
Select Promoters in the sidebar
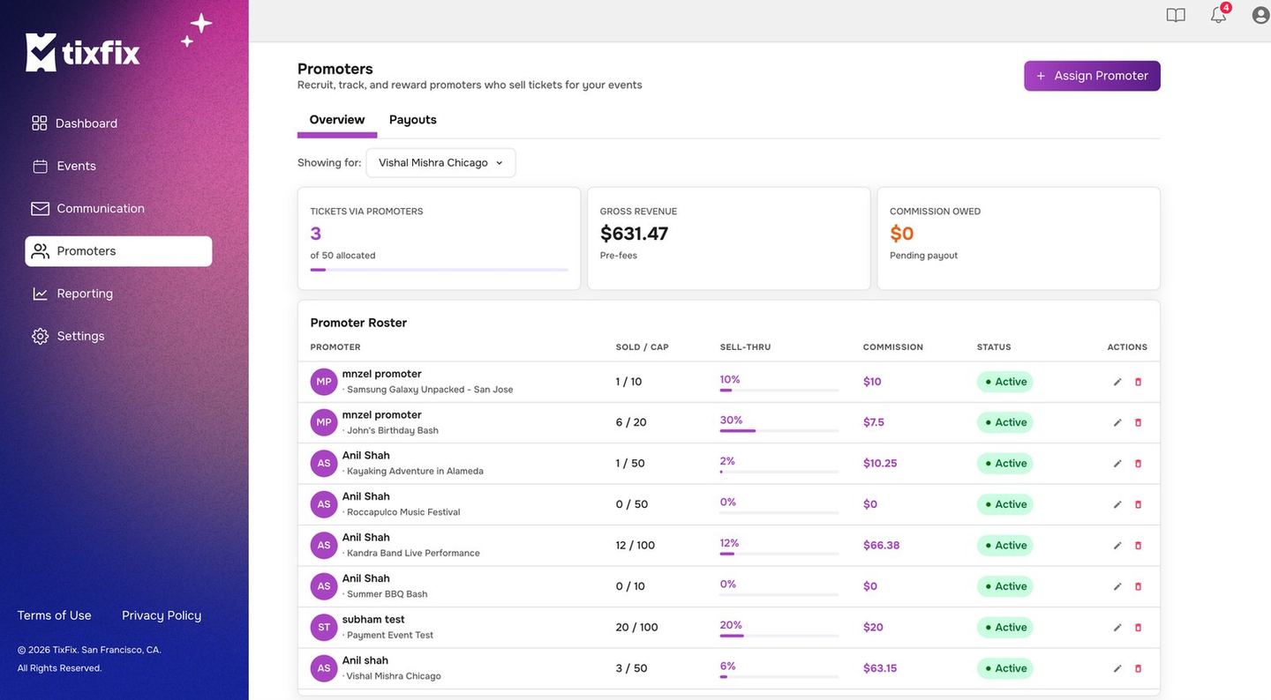click(118, 251)
